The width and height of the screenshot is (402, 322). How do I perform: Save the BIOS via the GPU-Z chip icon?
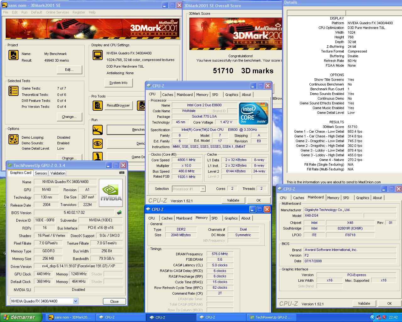point(119,213)
